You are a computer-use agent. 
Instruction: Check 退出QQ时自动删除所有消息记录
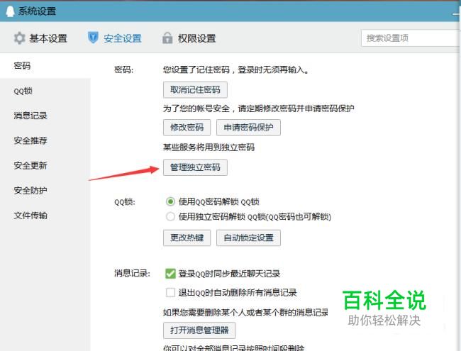tap(170, 292)
